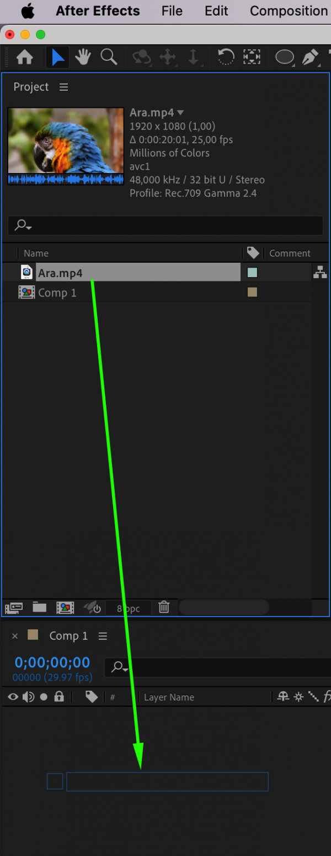The width and height of the screenshot is (331, 856).
Task: Click the Delete trash icon in Project panel
Action: click(164, 607)
